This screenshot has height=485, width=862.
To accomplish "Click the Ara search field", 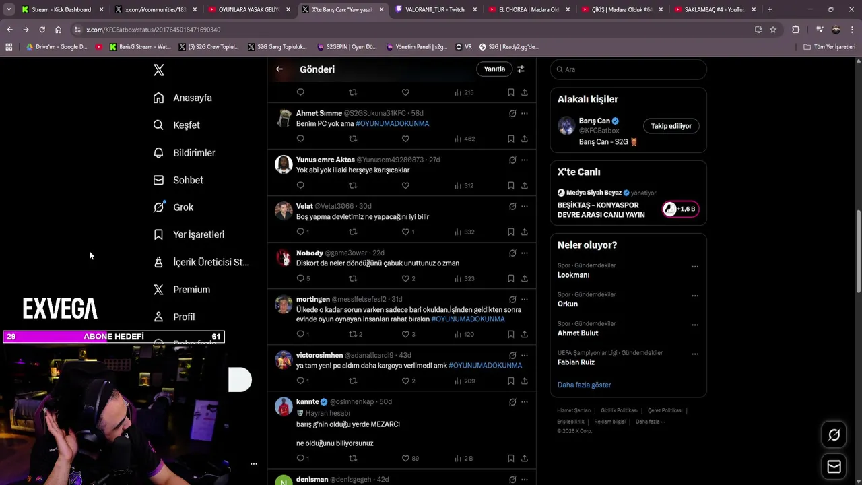I will 628,69.
